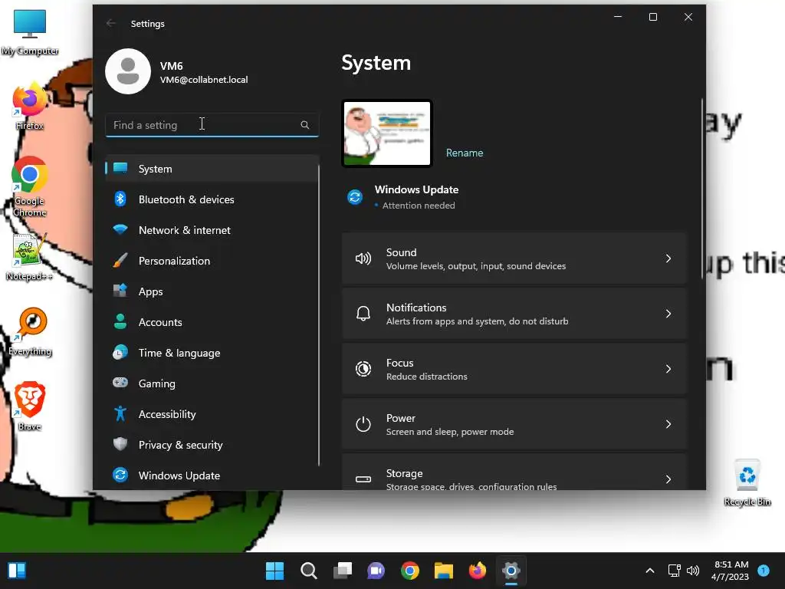The height and width of the screenshot is (589, 785).
Task: Open clock showing 8:51 AM
Action: click(x=731, y=571)
